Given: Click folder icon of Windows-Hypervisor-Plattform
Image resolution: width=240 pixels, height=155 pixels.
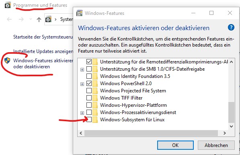Looking at the screenshot, I should pyautogui.click(x=95, y=105).
